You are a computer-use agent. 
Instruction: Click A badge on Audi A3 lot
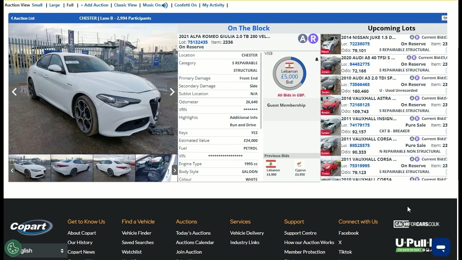coord(412,78)
